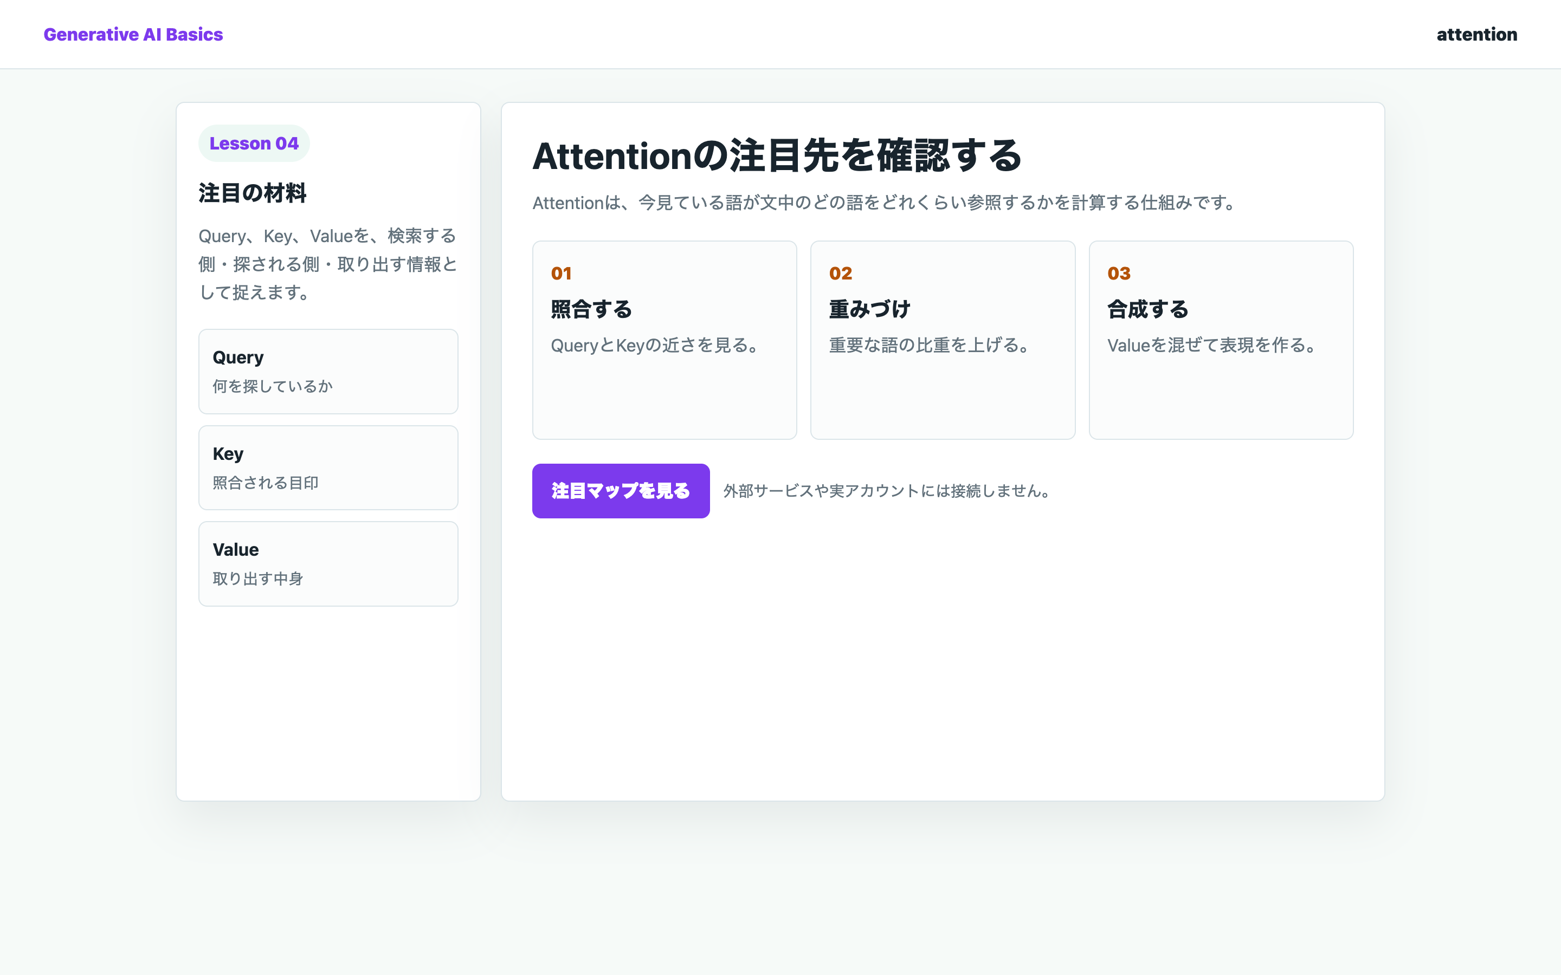Click the text QueryとKeyの近さを見る。

click(655, 345)
